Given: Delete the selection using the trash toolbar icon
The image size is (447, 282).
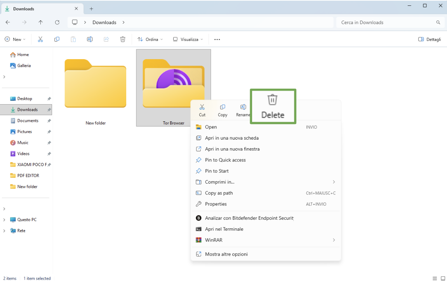Looking at the screenshot, I should click(123, 39).
